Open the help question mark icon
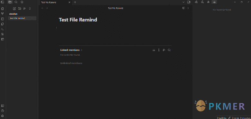 2,111
